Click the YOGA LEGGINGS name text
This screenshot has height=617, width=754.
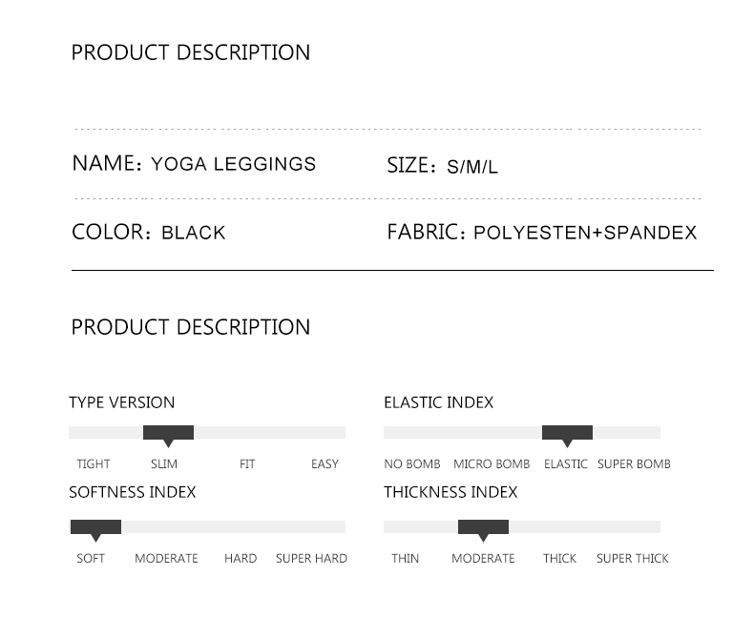pos(233,164)
